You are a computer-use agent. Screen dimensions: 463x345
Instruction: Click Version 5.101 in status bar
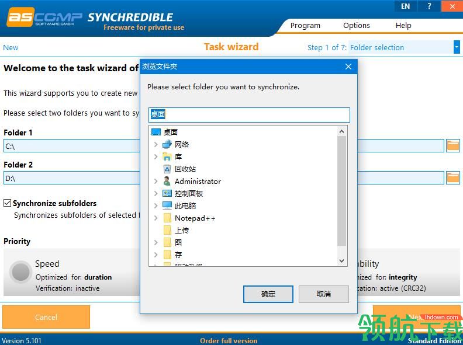click(x=22, y=340)
